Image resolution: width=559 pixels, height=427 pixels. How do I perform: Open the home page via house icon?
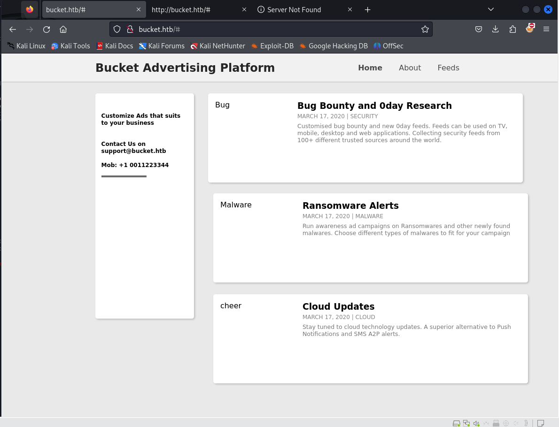point(63,30)
